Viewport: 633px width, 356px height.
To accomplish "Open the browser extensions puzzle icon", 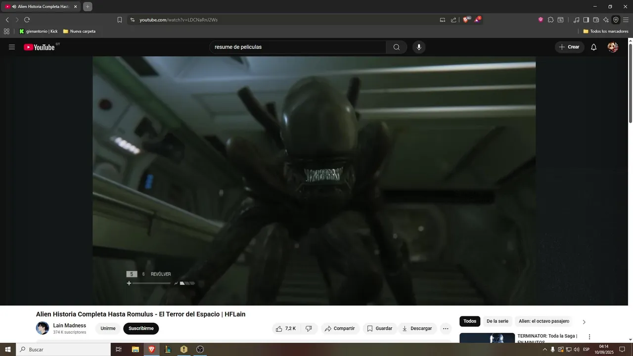I will tap(550, 20).
